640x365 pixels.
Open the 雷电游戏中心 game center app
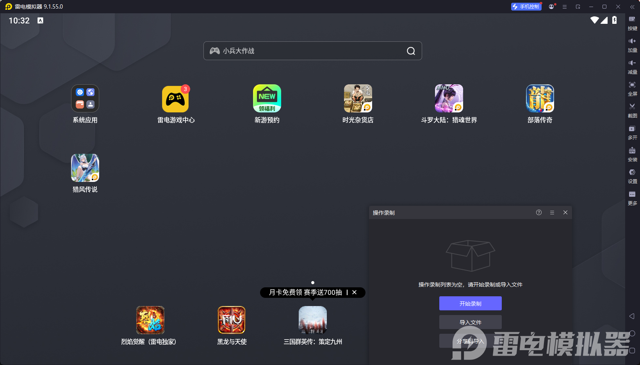click(175, 99)
